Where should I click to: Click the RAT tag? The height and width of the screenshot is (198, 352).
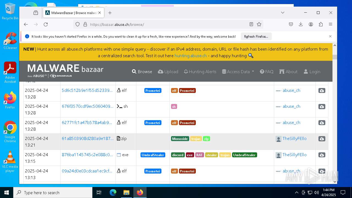199,155
